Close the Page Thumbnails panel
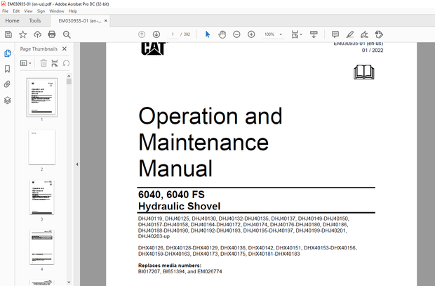Image resolution: width=435 pixels, height=286 pixels. 65,49
